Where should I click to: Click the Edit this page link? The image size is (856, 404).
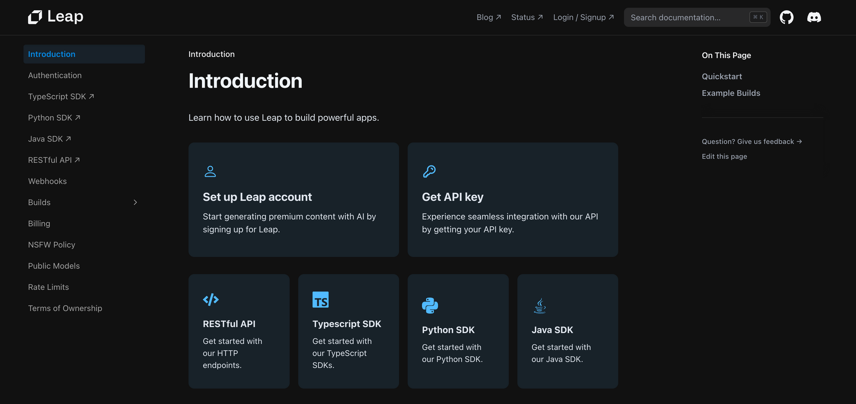pos(724,156)
